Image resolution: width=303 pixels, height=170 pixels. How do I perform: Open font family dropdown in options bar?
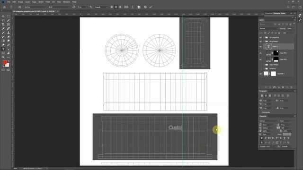36,7
